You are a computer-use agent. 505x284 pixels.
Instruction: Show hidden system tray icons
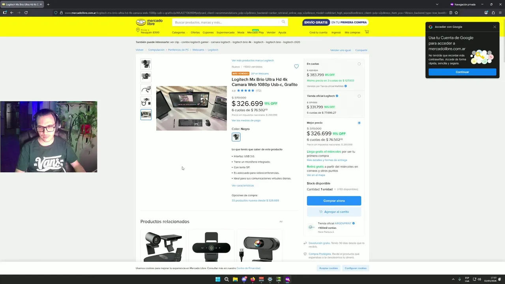pyautogui.click(x=453, y=279)
